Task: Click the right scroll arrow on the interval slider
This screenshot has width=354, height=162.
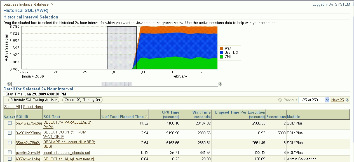Action: pos(220,83)
